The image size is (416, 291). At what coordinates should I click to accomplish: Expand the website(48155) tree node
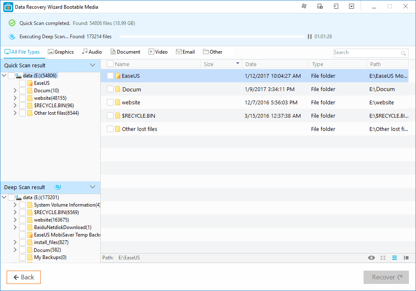click(15, 98)
